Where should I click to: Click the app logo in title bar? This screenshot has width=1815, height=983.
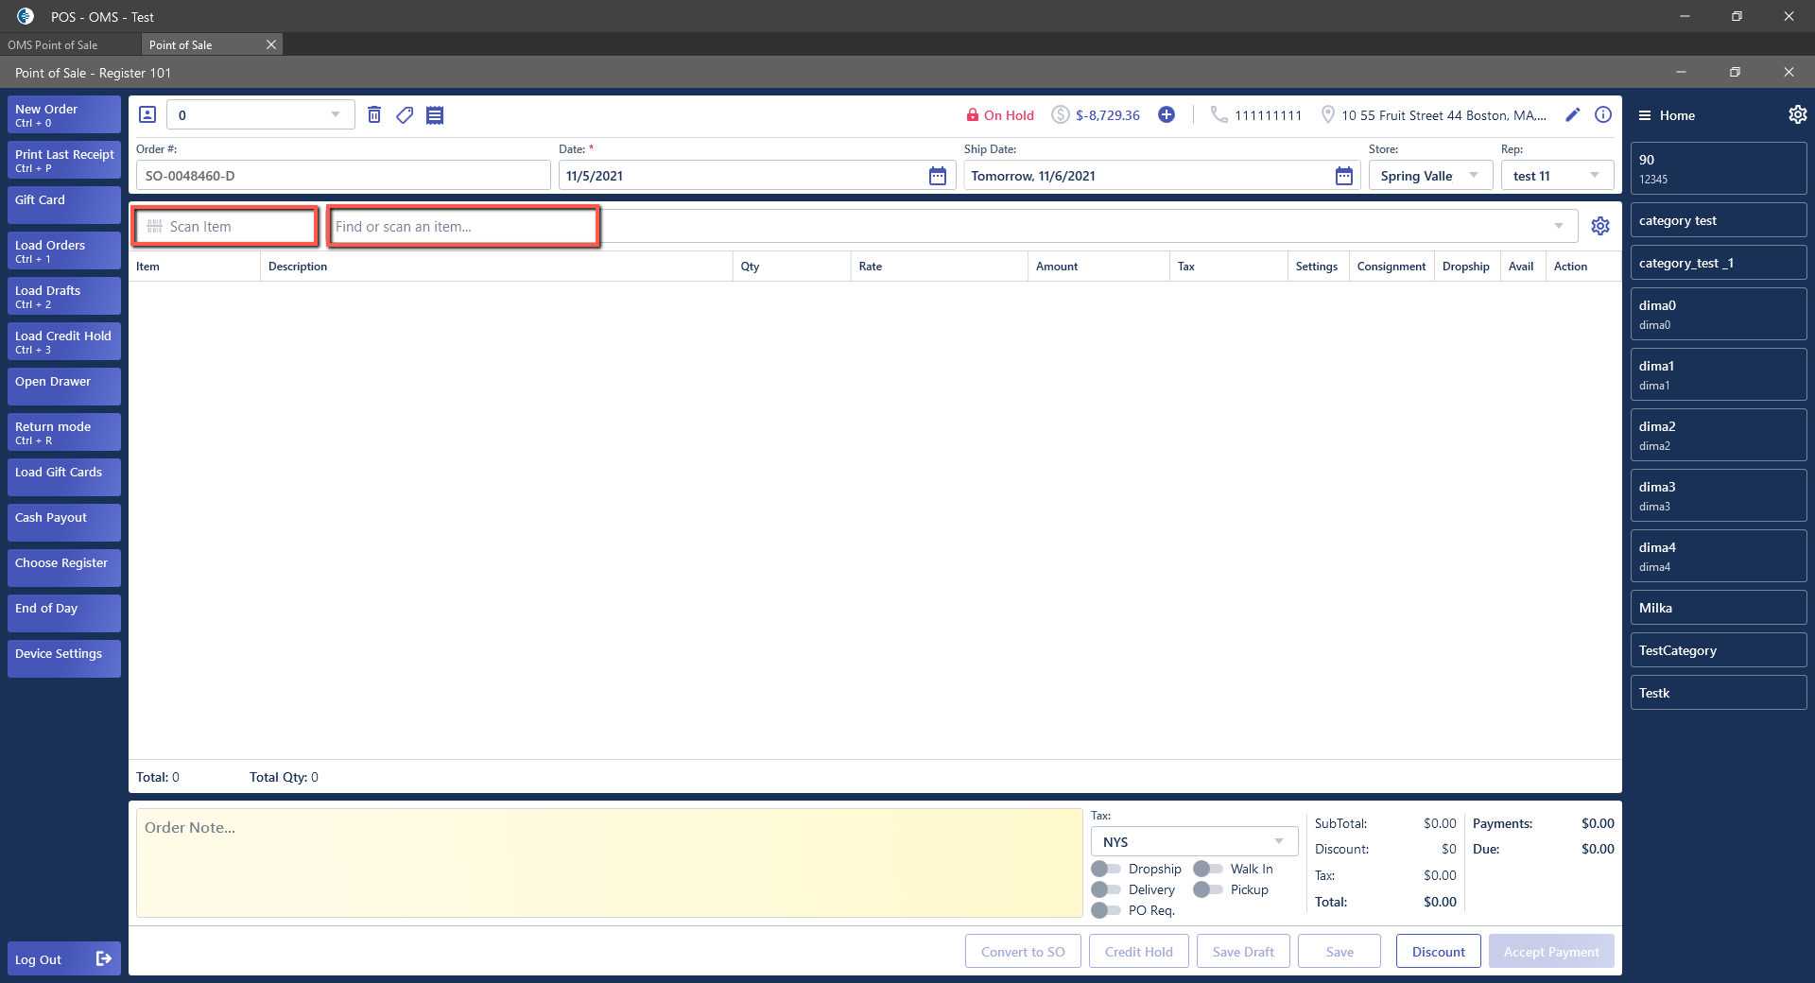(26, 16)
